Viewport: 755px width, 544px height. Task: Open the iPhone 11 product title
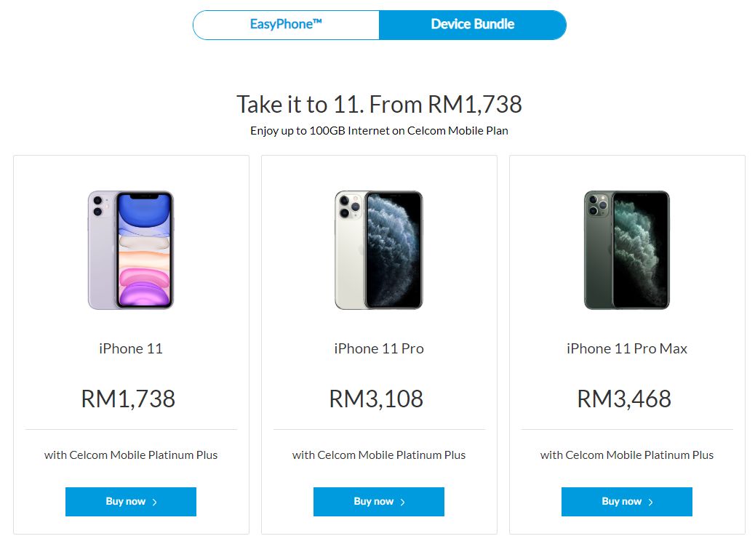point(131,348)
